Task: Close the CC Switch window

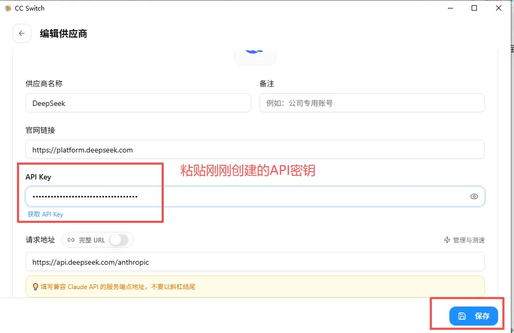Action: point(499,8)
